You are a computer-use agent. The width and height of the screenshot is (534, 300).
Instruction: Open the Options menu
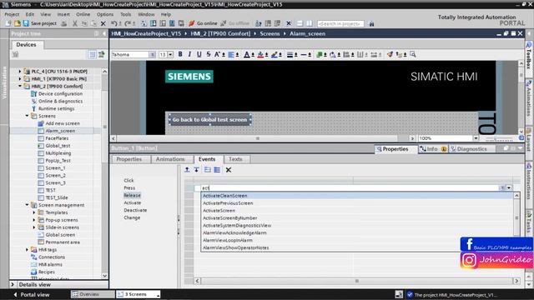(105, 14)
